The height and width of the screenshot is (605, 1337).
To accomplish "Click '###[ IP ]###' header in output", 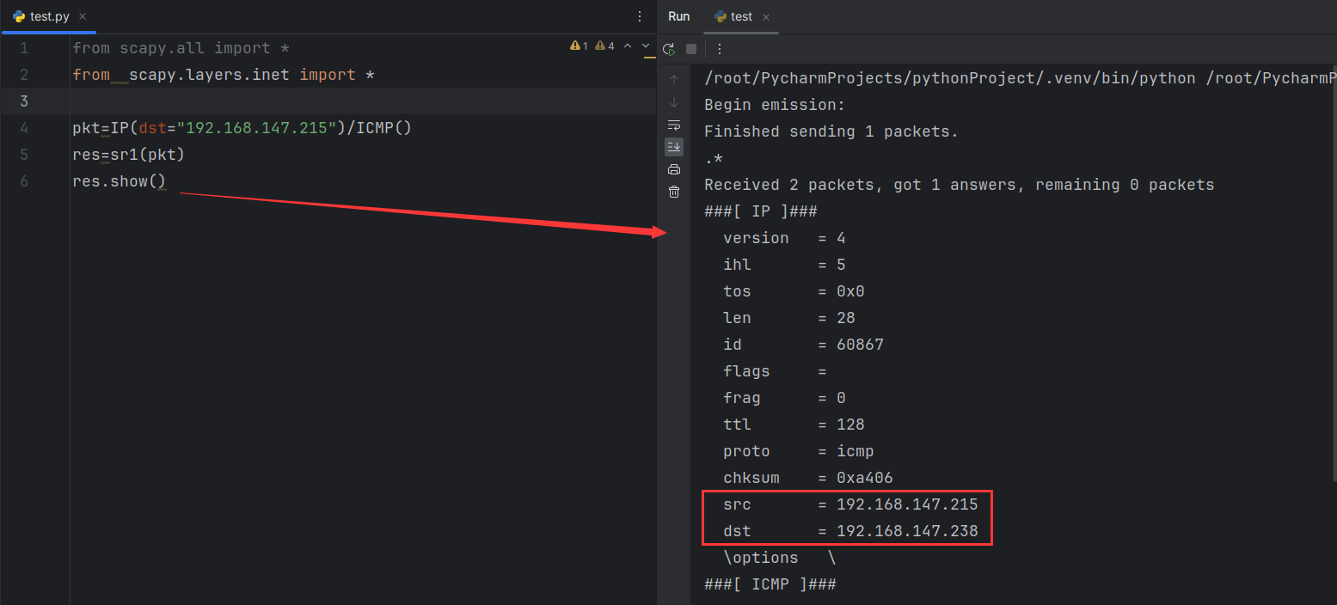I will click(760, 211).
